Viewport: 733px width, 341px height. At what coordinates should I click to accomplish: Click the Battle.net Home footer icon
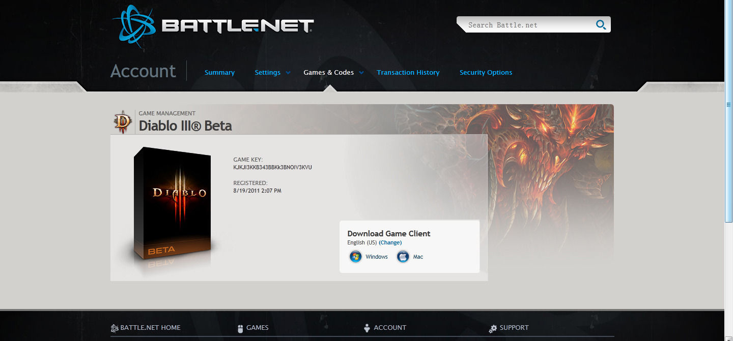click(x=115, y=328)
